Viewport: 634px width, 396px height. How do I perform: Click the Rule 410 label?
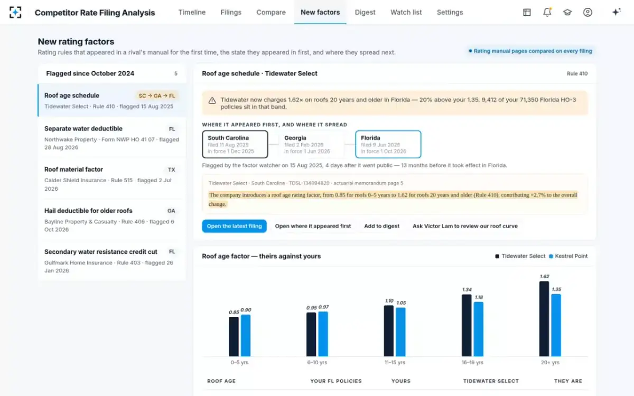(577, 73)
